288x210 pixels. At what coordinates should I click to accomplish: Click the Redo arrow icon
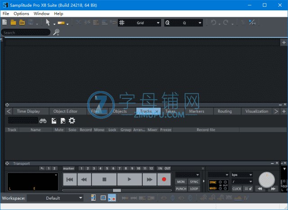click(226, 23)
